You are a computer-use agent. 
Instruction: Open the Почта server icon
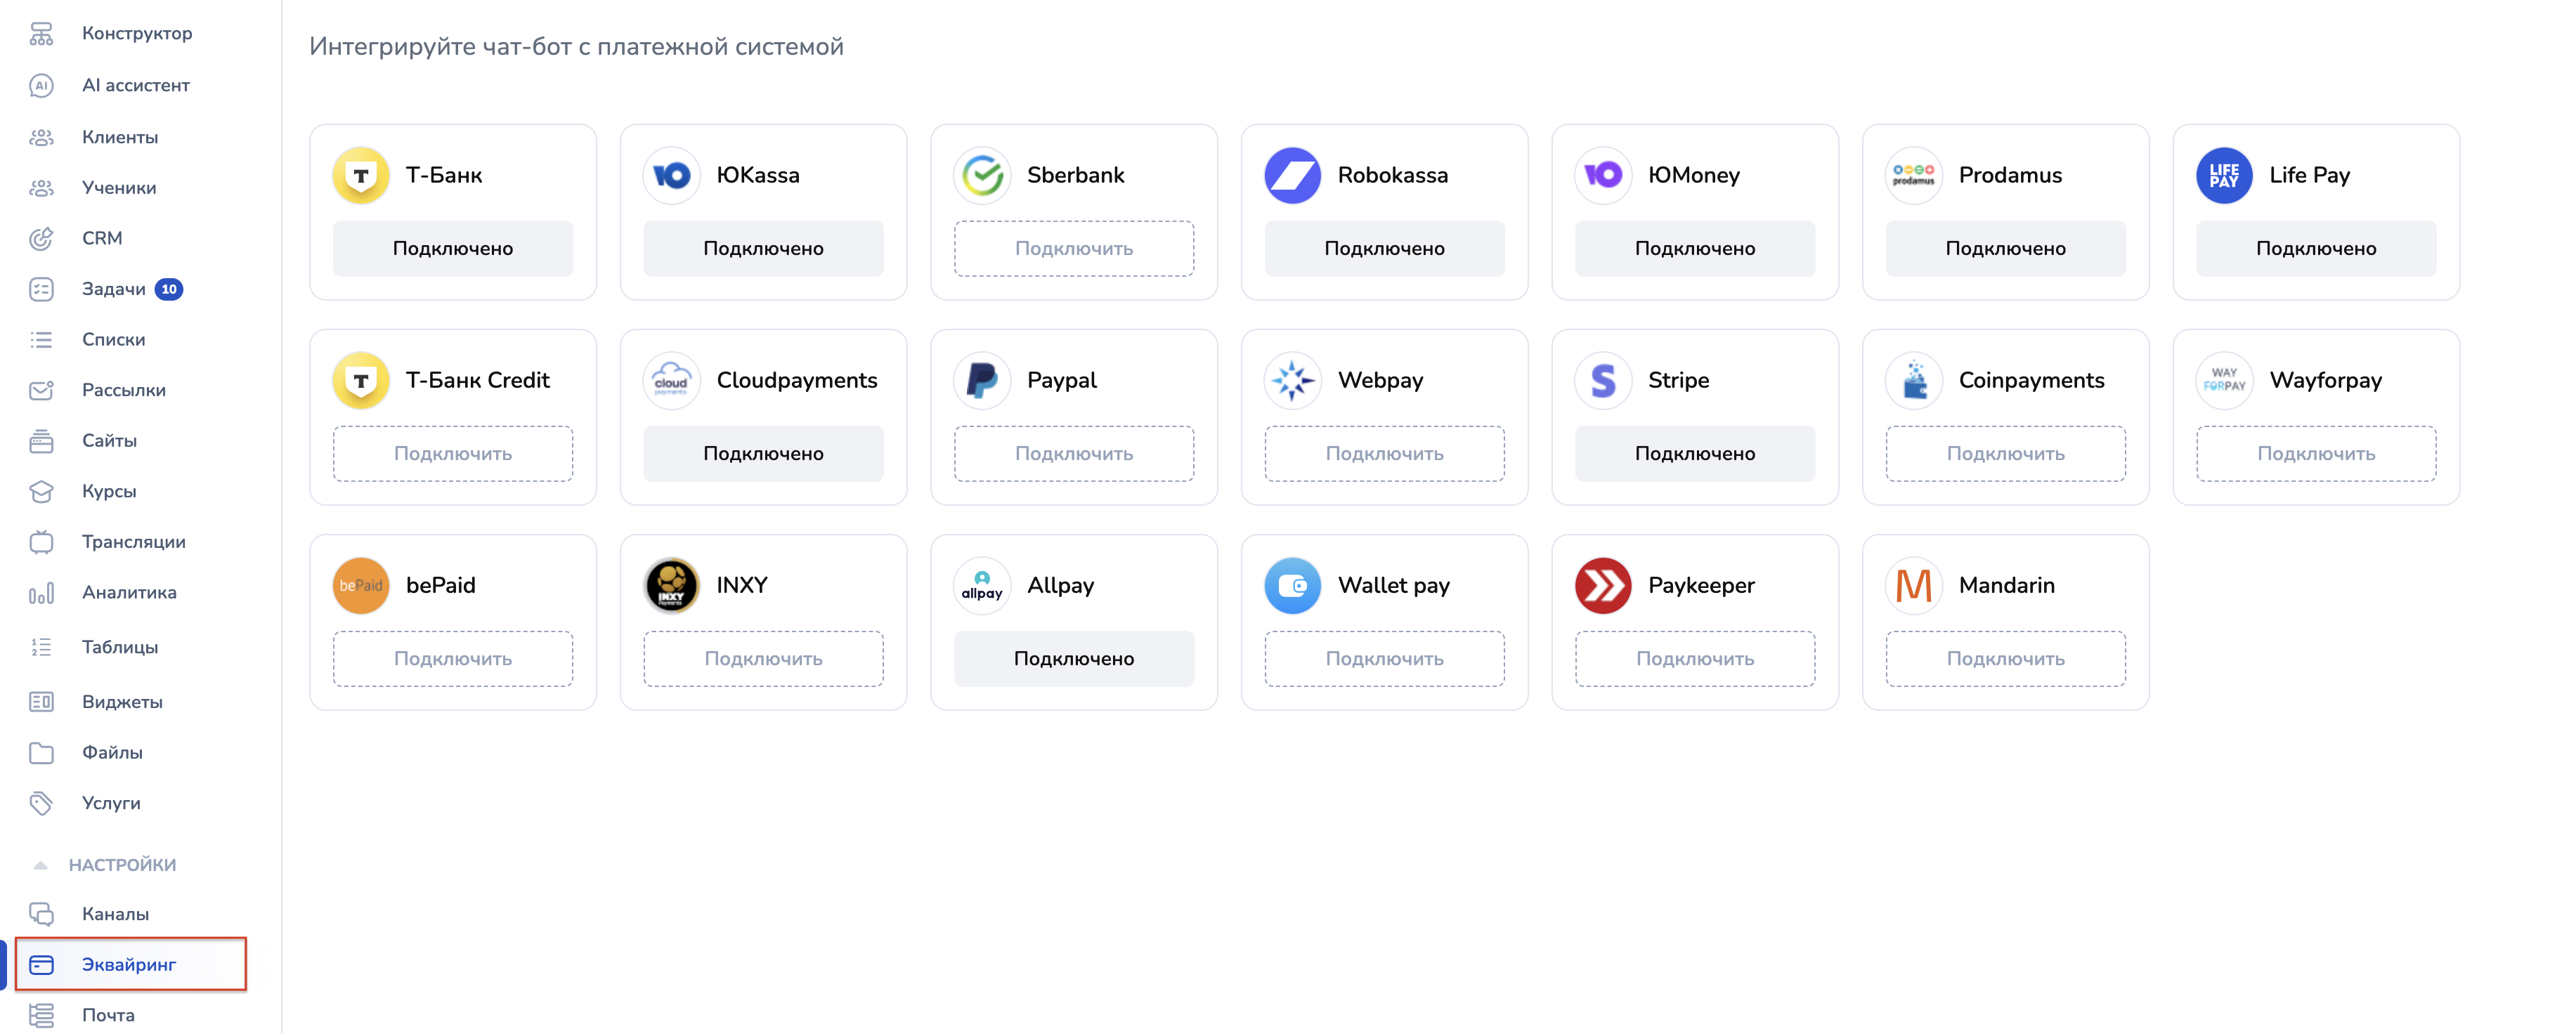click(41, 1016)
